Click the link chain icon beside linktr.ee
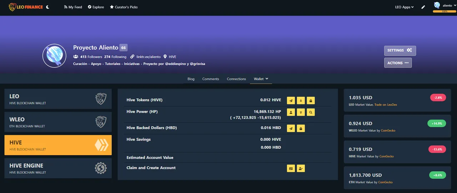Viewport: 457px width, 193px height. (132, 57)
